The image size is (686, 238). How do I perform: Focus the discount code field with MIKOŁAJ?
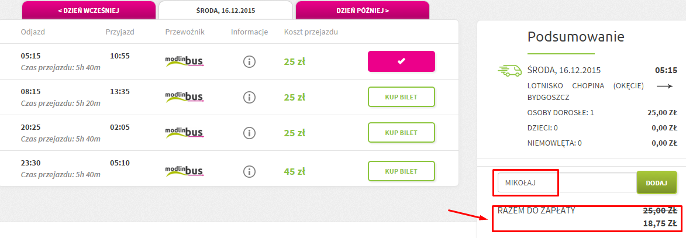pyautogui.click(x=567, y=182)
